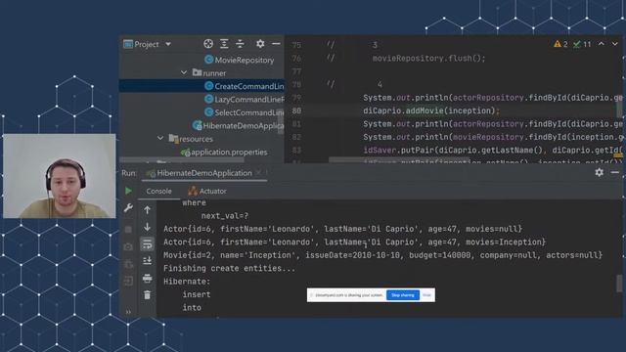The height and width of the screenshot is (352, 626).
Task: Click the 'Hibernate:' console line
Action: pyautogui.click(x=187, y=282)
